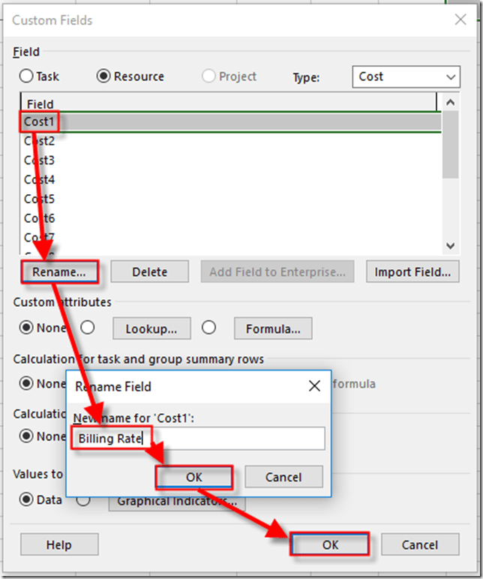This screenshot has height=579, width=483.
Task: Select Cost1 in the field list
Action: 39,121
